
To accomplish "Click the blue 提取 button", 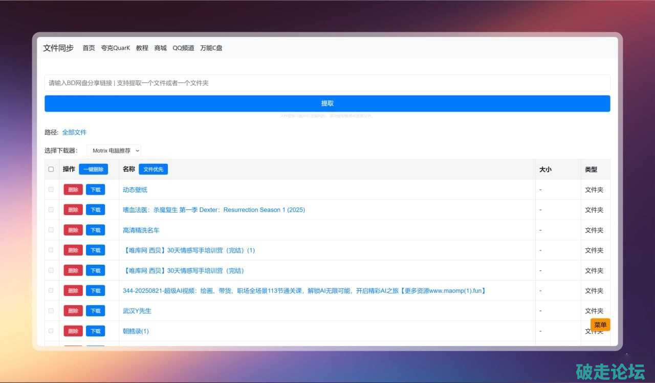I will point(327,103).
